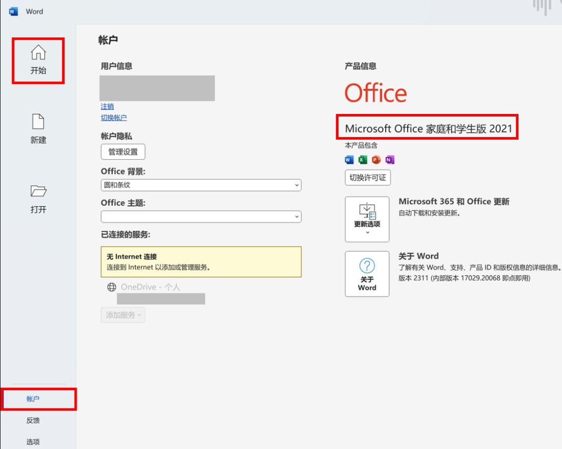This screenshot has height=449, width=562.
Task: Click the OneDrive globe icon
Action: pos(112,287)
